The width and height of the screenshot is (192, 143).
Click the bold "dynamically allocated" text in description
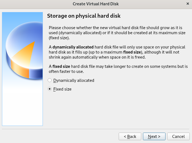pos(73,47)
